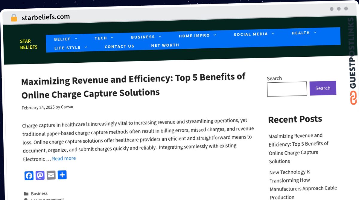Click the padlock icon in address bar
This screenshot has width=359, height=200.
point(14,18)
